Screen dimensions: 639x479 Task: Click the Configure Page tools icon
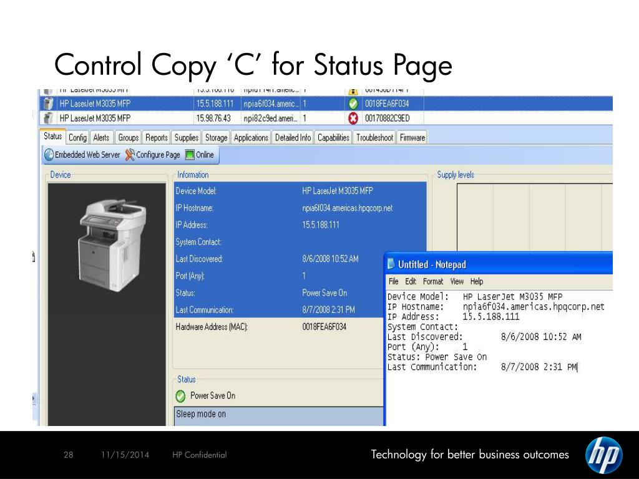pos(130,155)
